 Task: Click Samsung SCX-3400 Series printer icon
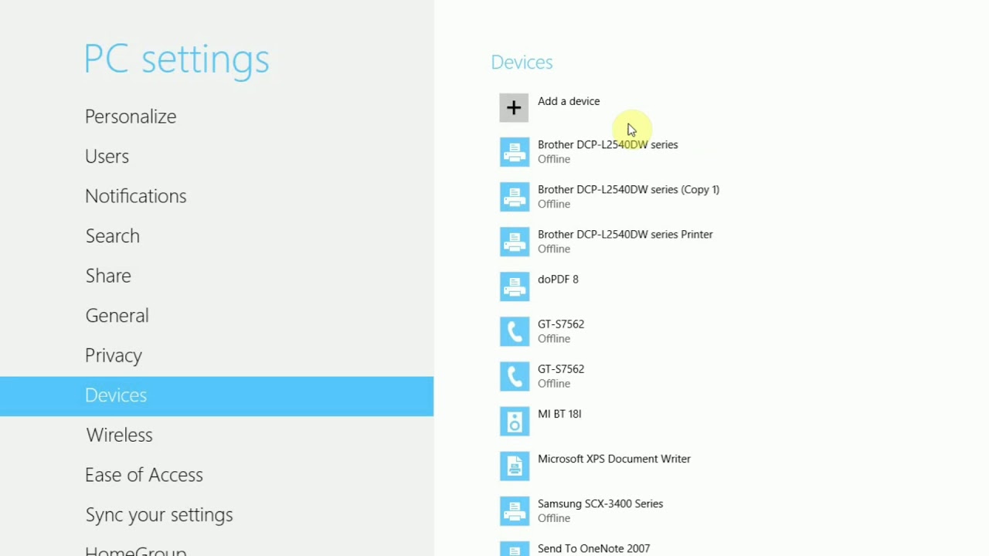[x=515, y=510]
